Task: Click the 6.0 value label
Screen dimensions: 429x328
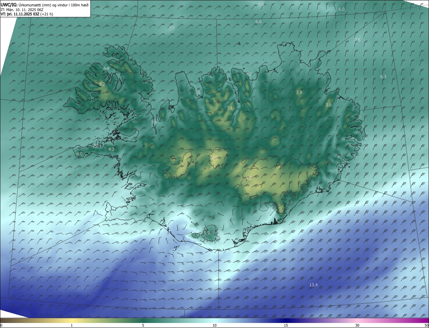Action: tap(342, 9)
